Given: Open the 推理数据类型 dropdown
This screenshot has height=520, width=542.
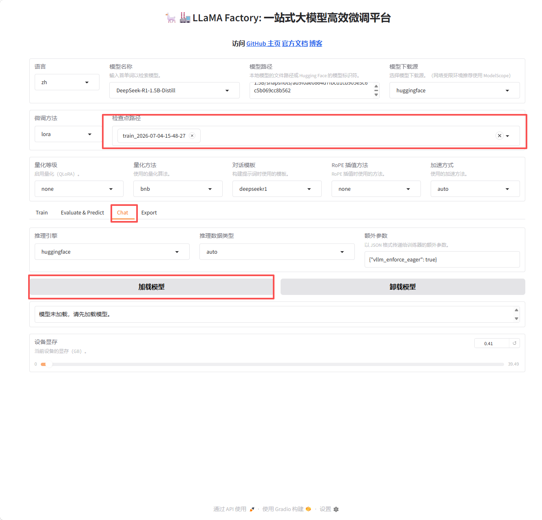Looking at the screenshot, I should point(277,252).
